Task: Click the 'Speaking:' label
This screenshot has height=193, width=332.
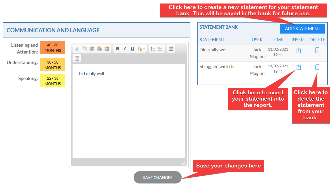Action: pos(28,79)
